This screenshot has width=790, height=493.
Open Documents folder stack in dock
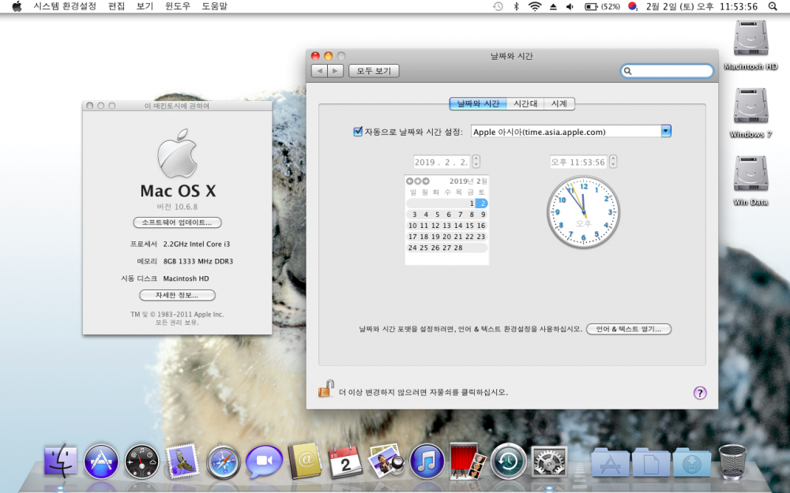(650, 461)
